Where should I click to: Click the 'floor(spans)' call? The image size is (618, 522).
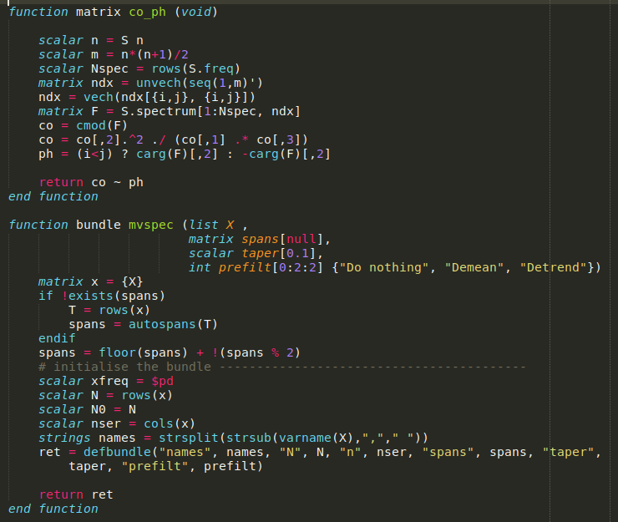pyautogui.click(x=143, y=352)
